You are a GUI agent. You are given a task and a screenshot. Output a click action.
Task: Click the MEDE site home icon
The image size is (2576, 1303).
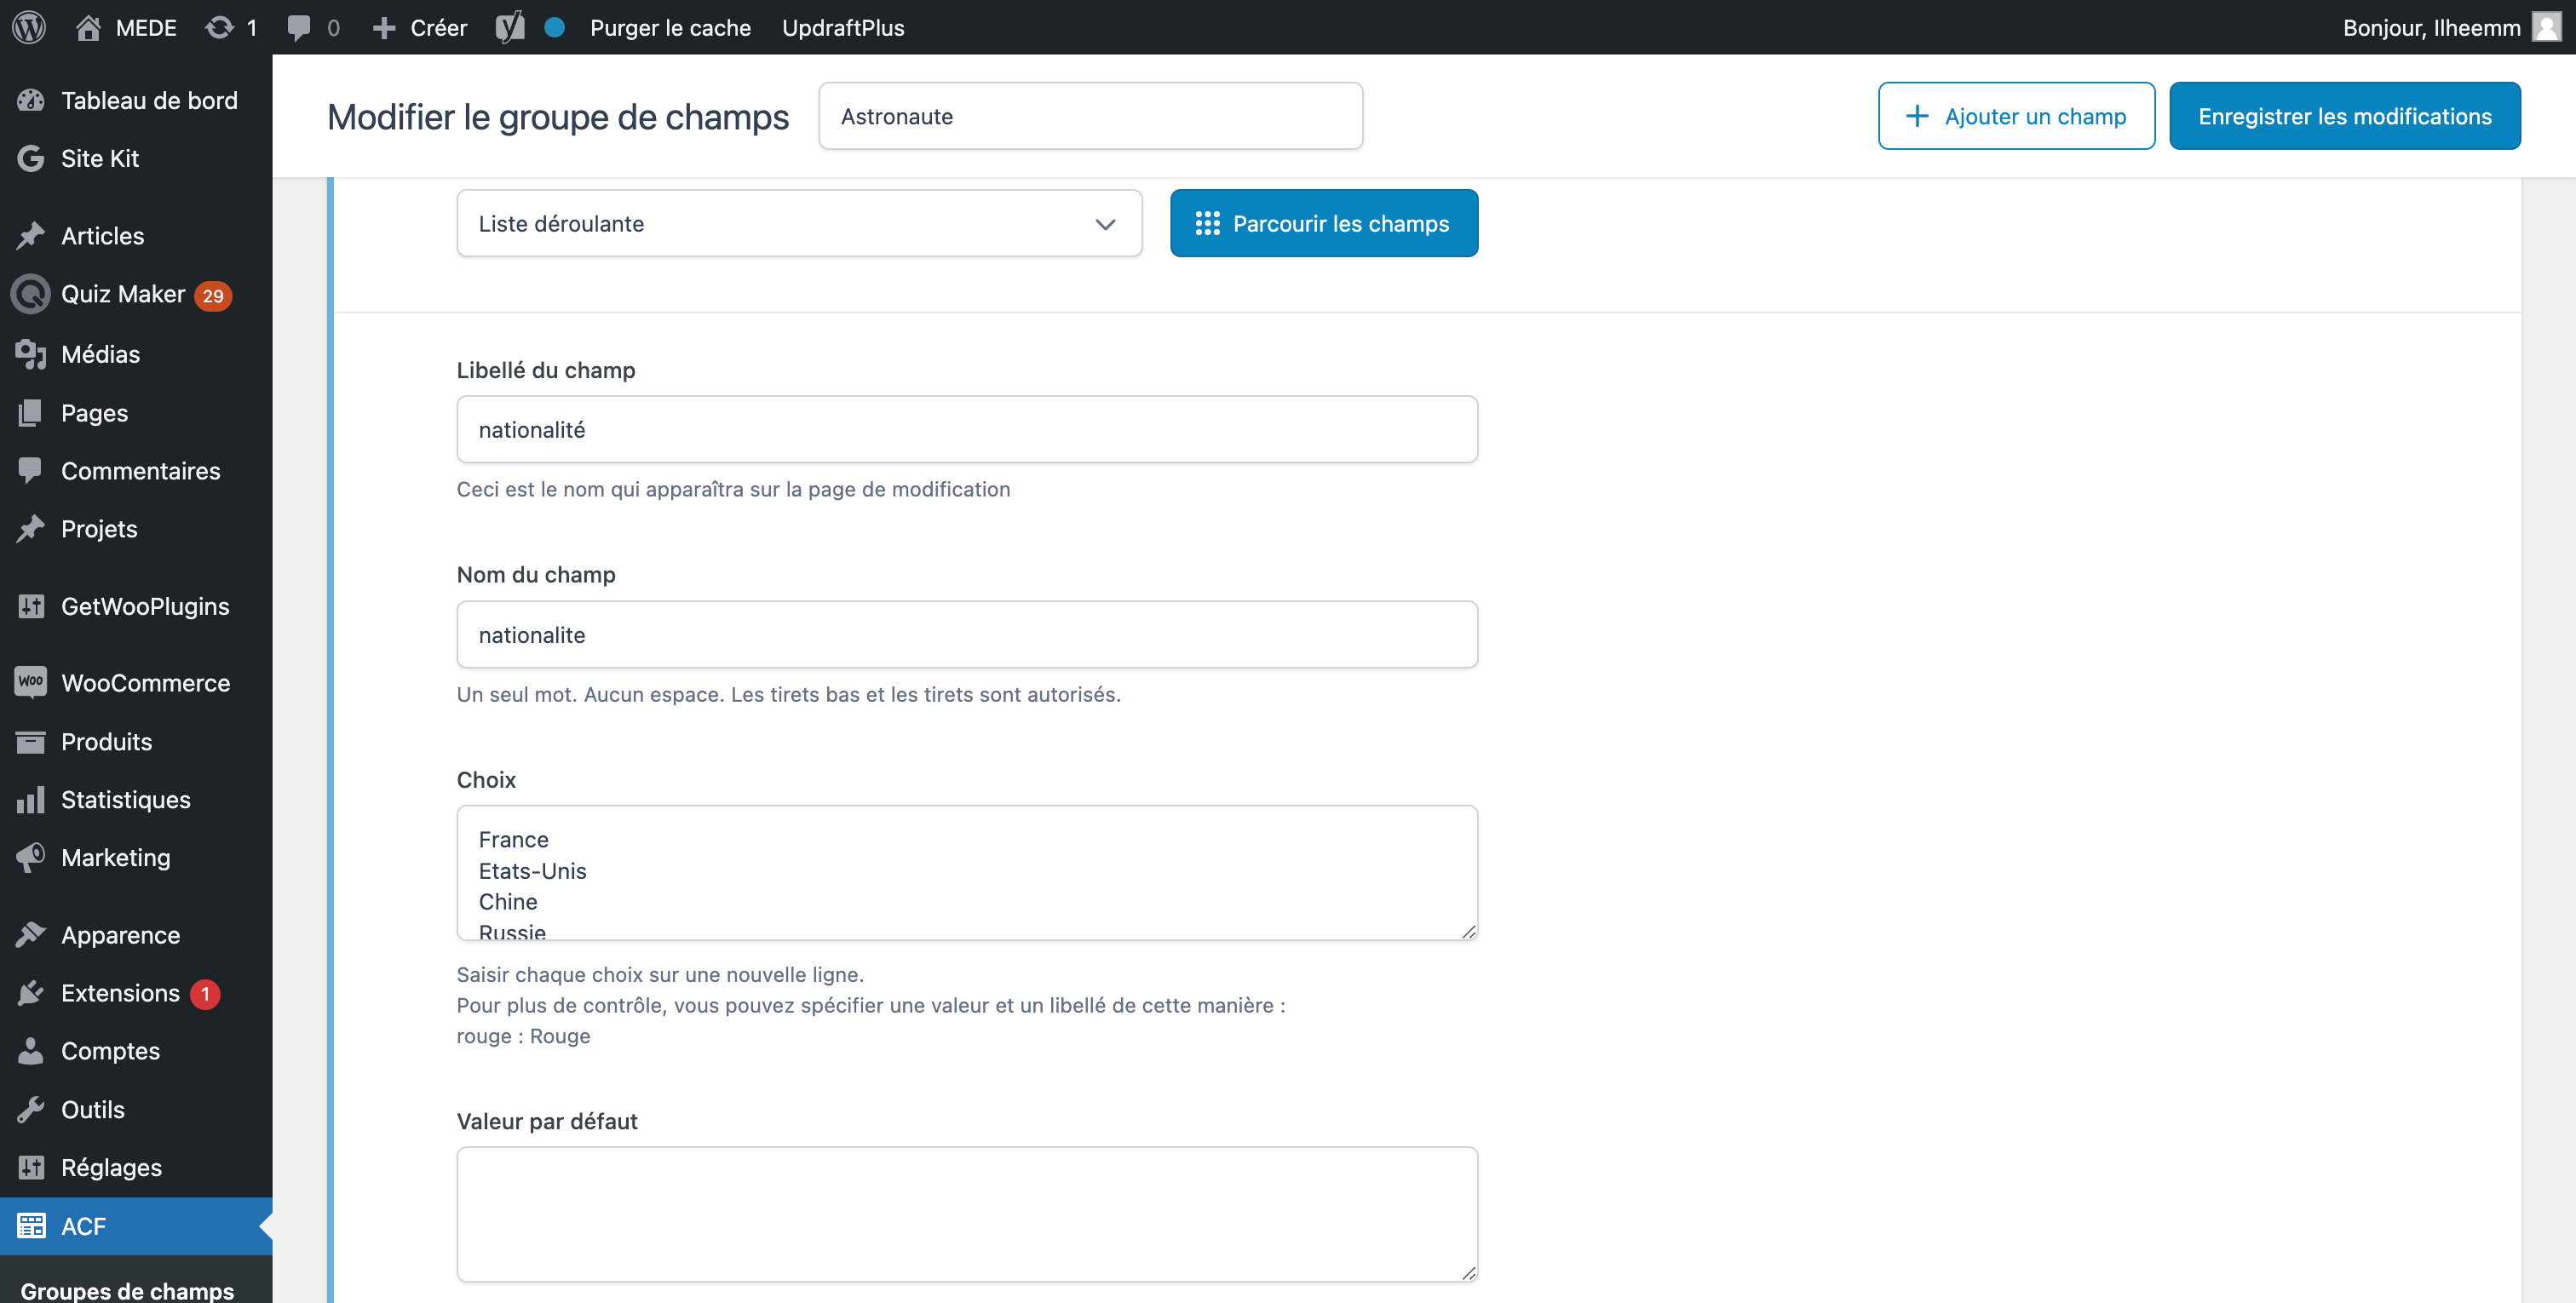[88, 27]
